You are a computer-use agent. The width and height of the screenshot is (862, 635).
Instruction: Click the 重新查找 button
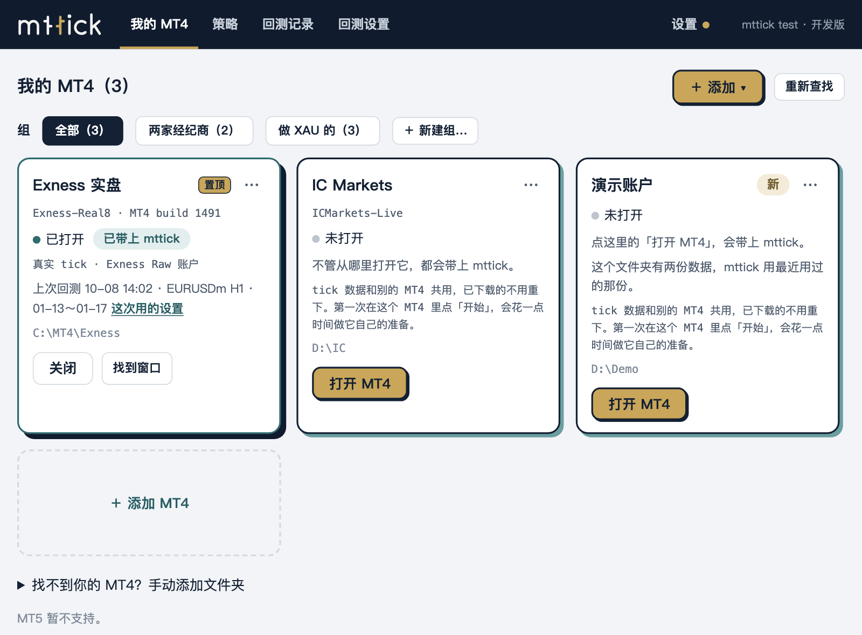809,87
